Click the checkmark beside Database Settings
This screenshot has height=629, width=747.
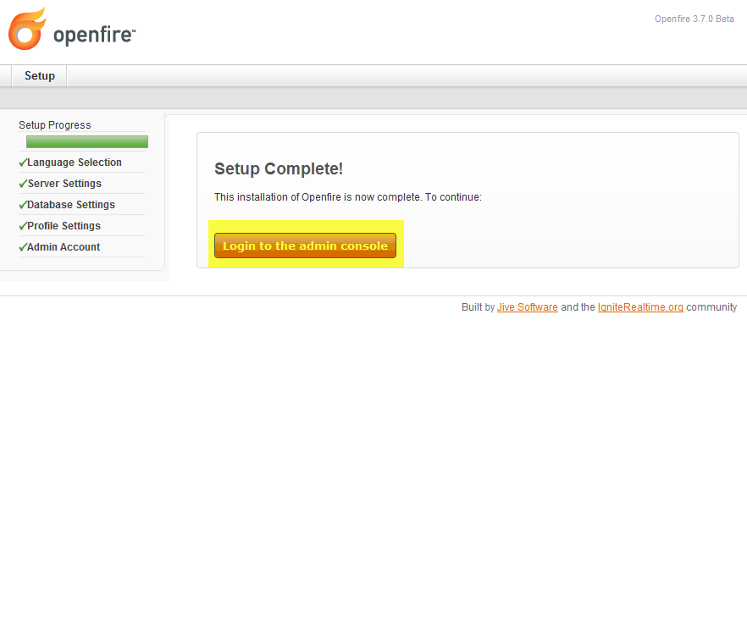tap(23, 205)
